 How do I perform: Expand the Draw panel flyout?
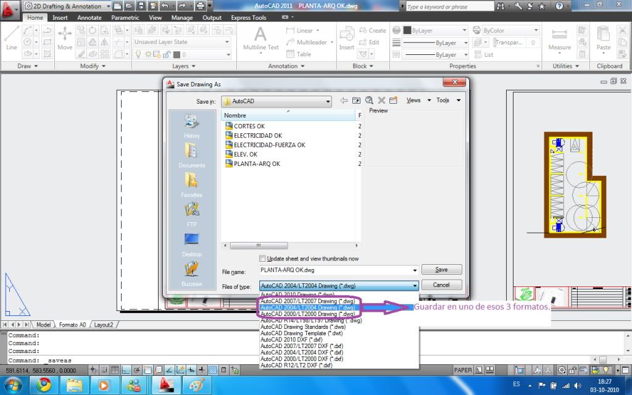[27, 66]
